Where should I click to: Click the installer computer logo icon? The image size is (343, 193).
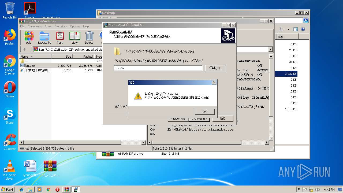coord(228,35)
